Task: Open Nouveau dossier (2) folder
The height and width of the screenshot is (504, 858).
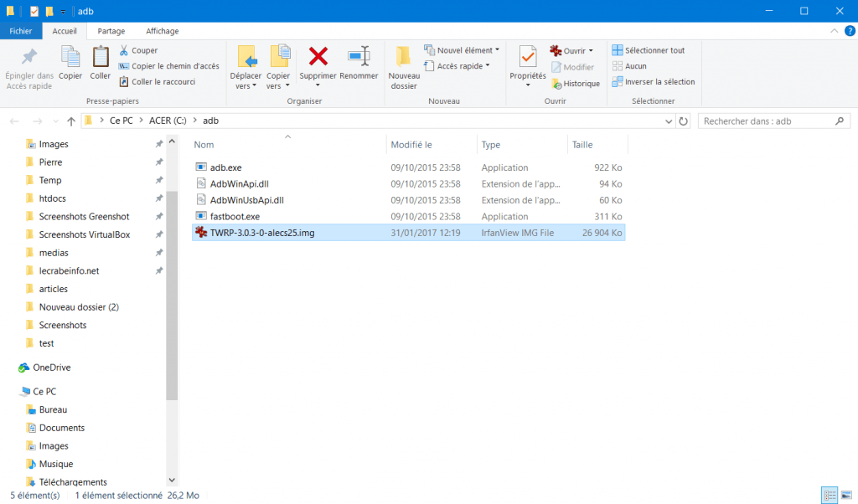Action: pos(78,307)
